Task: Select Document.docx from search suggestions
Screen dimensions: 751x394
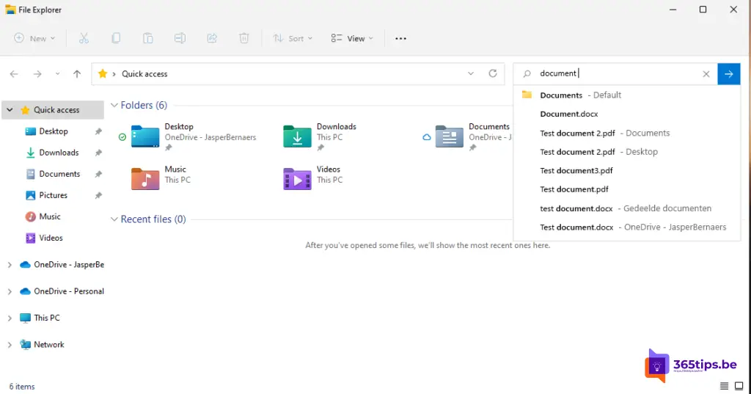Action: [568, 114]
